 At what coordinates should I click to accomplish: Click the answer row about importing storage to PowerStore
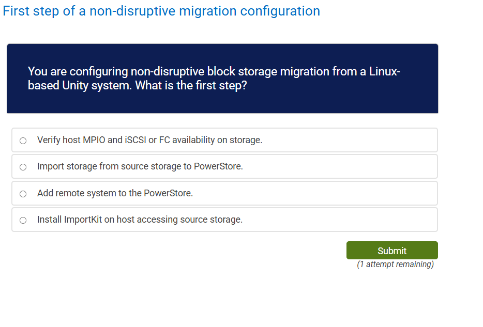click(224, 166)
